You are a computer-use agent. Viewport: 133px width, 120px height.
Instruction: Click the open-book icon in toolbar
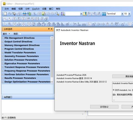point(14,14)
